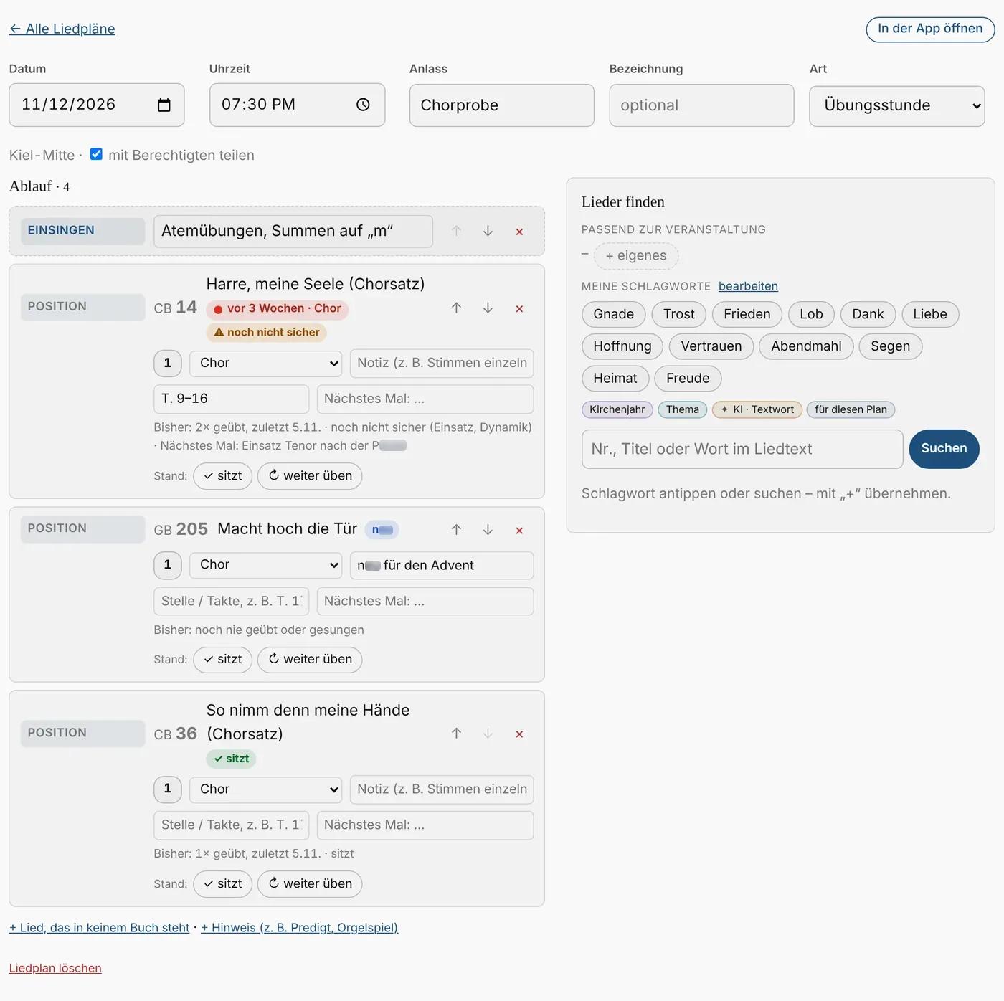Open the calendar picker in Datum field
The width and height of the screenshot is (1004, 1001).
pos(164,105)
